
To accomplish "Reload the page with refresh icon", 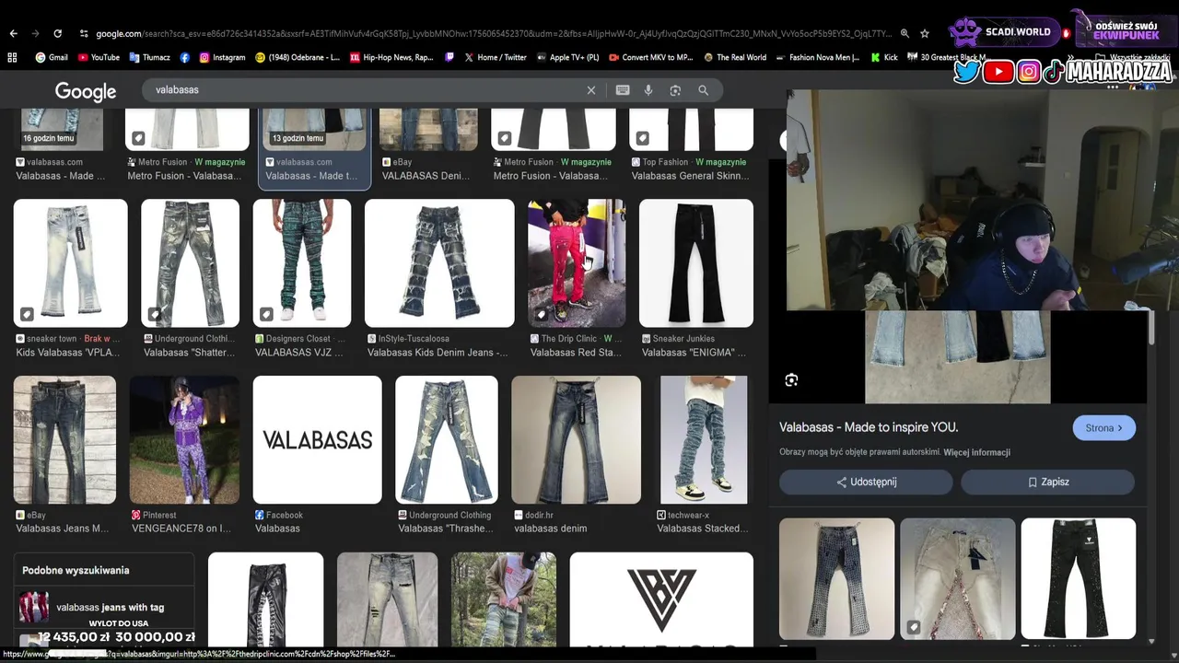I will point(57,33).
